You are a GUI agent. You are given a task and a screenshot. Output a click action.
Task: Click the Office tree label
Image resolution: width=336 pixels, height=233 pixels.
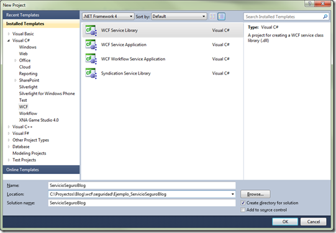[x=25, y=60]
